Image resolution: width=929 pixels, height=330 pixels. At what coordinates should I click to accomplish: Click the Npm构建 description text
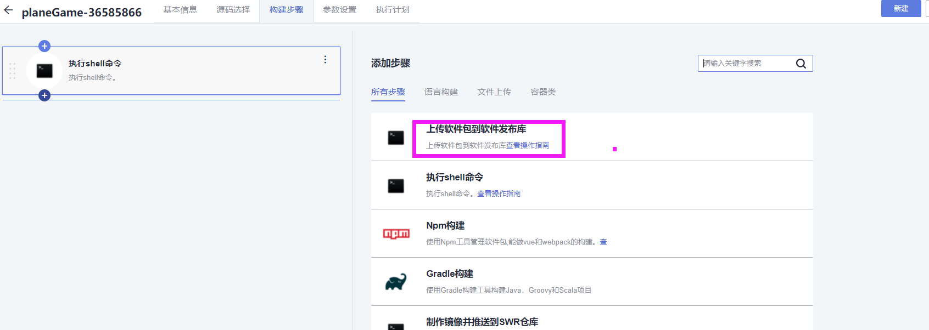point(512,242)
